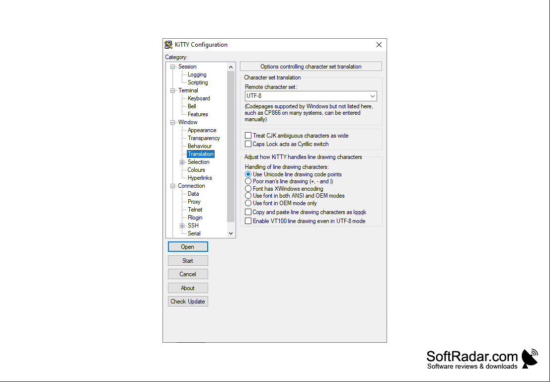Click the Cancel button
550x382 pixels.
(188, 274)
